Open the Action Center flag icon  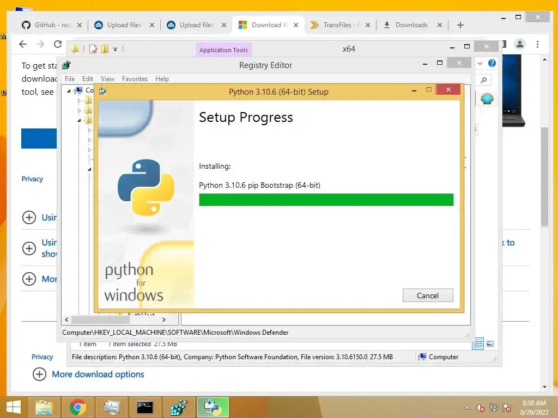pos(507,408)
